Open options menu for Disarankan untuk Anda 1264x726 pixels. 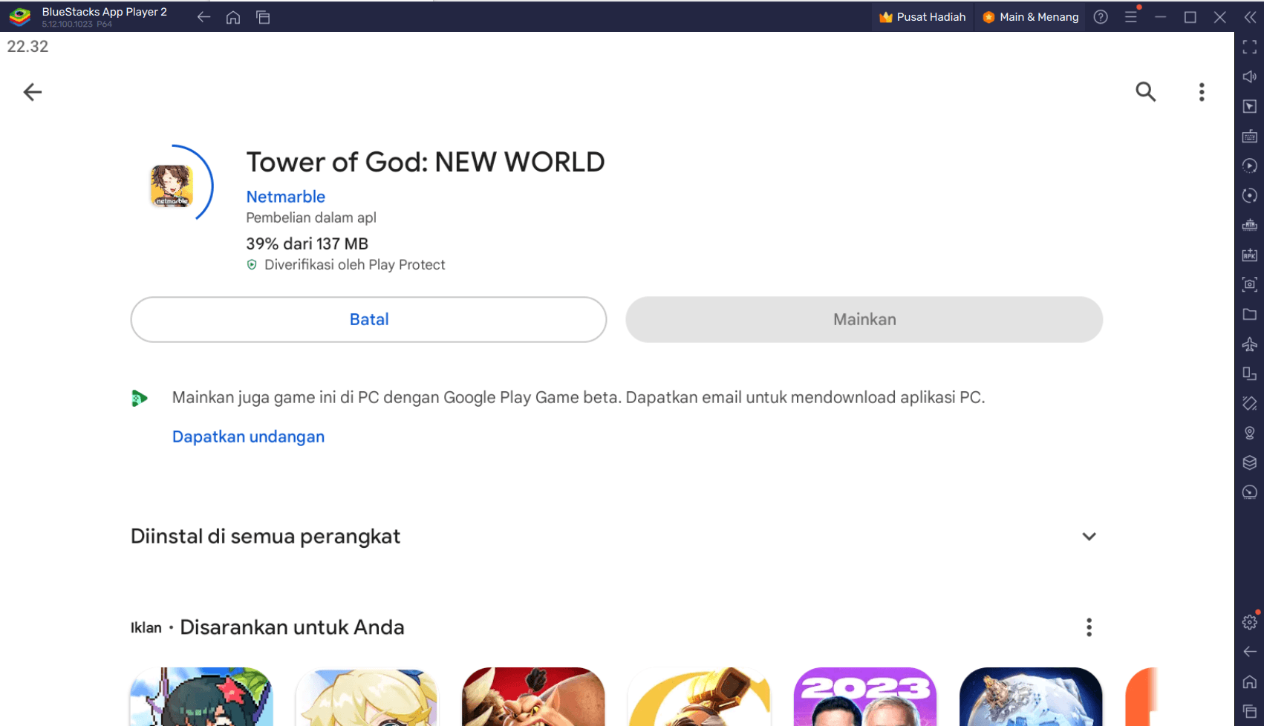[x=1089, y=627]
